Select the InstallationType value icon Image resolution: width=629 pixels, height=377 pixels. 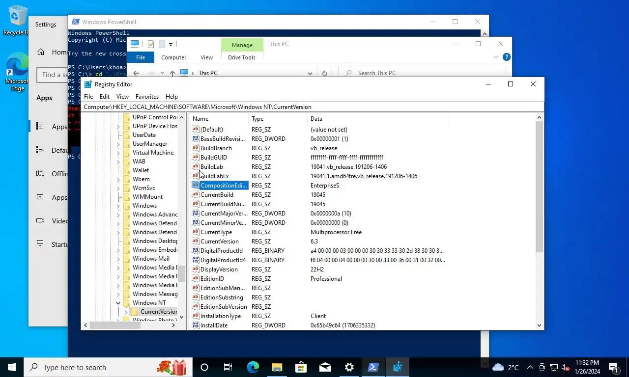click(x=196, y=316)
